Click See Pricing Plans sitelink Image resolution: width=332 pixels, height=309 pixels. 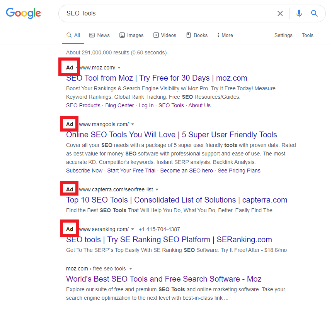click(x=239, y=171)
